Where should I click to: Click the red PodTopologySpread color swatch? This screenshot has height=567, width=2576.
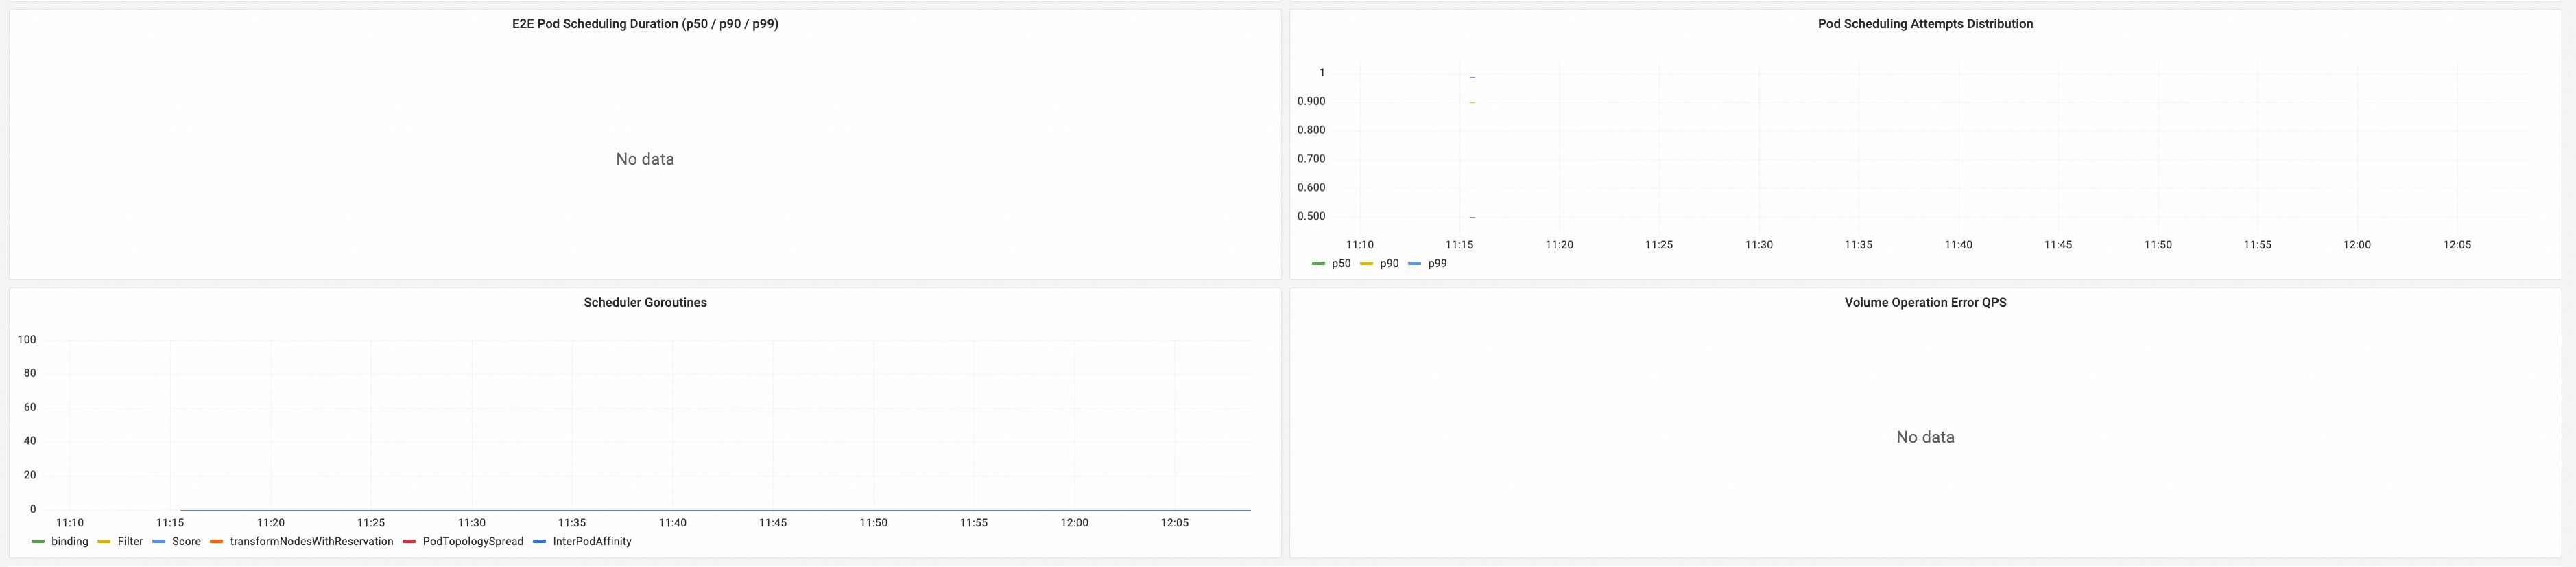click(x=409, y=542)
